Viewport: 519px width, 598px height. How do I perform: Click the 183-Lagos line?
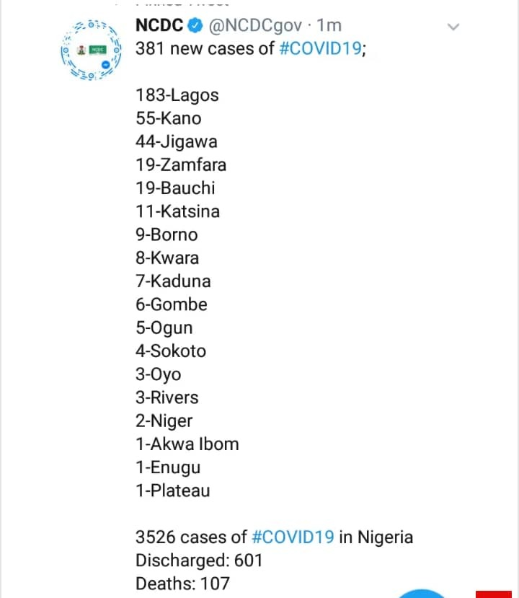177,95
